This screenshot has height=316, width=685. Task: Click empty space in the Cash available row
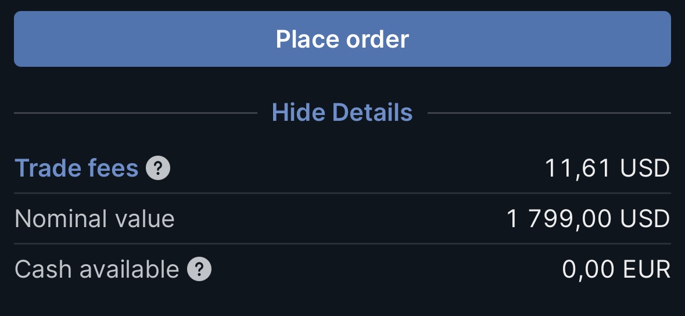tap(383, 270)
